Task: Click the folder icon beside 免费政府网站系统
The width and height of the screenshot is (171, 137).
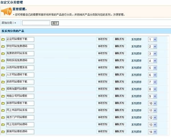Action: pos(3,54)
